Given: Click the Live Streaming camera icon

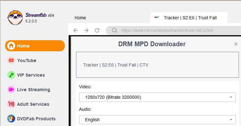Looking at the screenshot, I should click(11, 90).
